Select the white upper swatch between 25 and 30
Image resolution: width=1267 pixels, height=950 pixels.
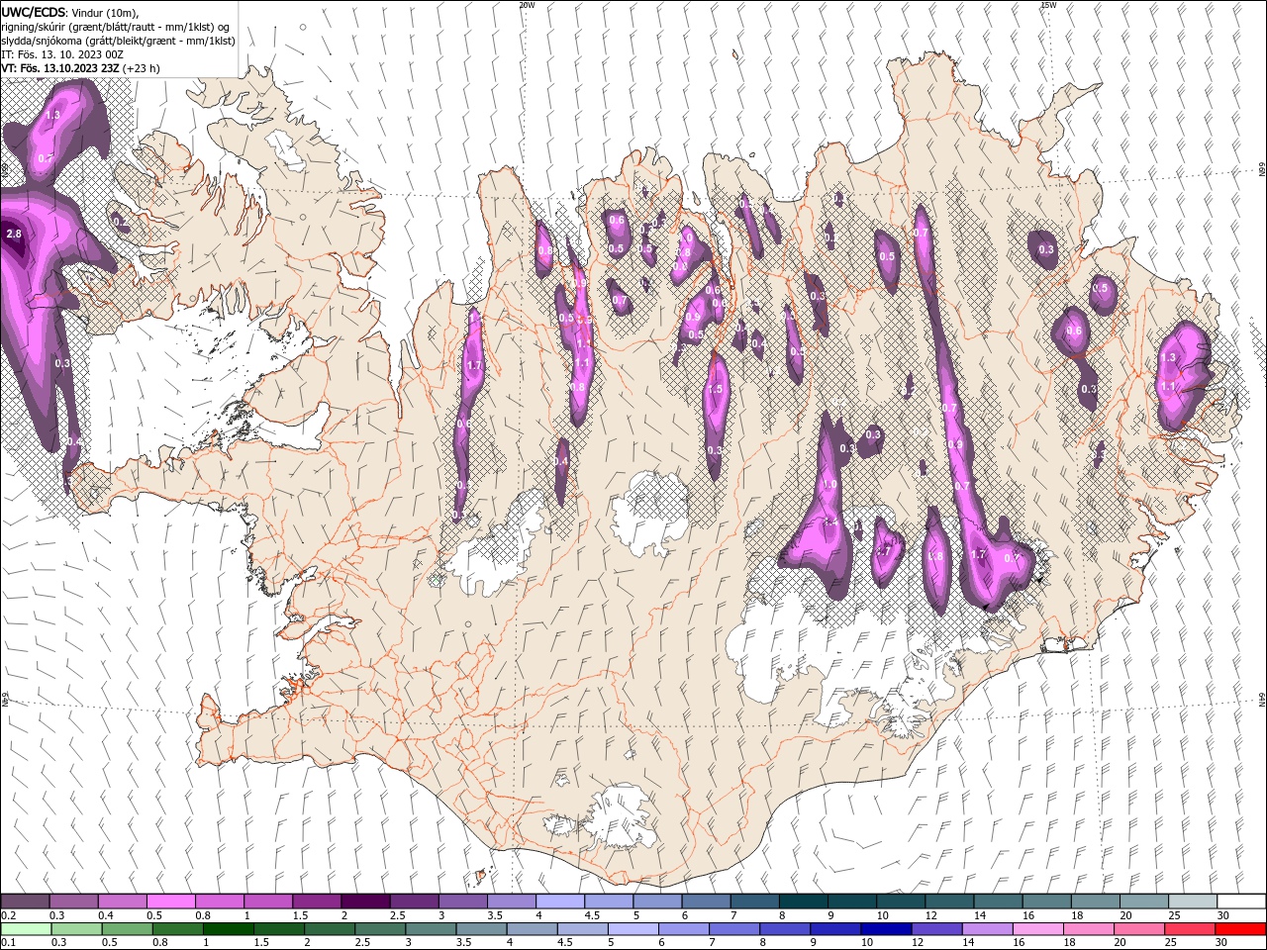[x=1193, y=902]
